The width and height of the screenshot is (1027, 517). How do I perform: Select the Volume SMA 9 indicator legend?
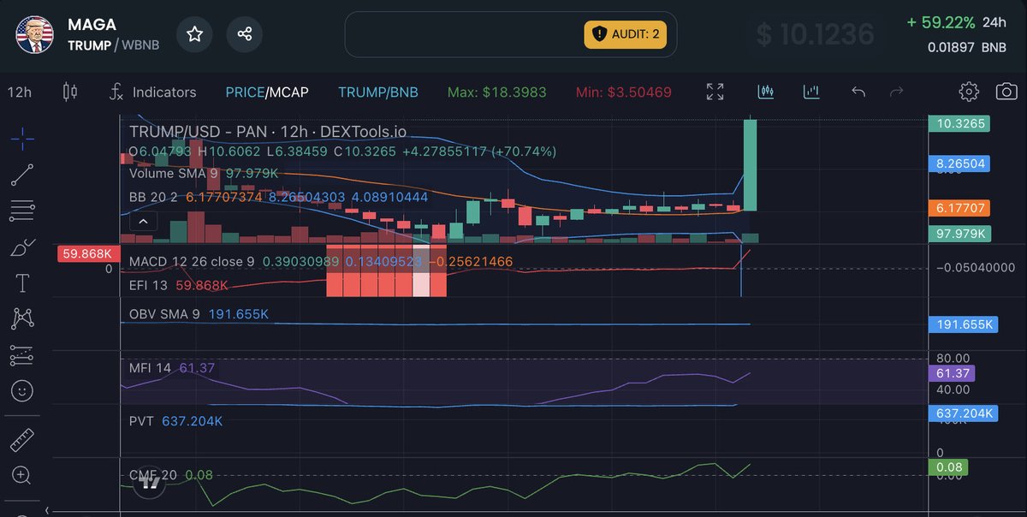coord(204,173)
